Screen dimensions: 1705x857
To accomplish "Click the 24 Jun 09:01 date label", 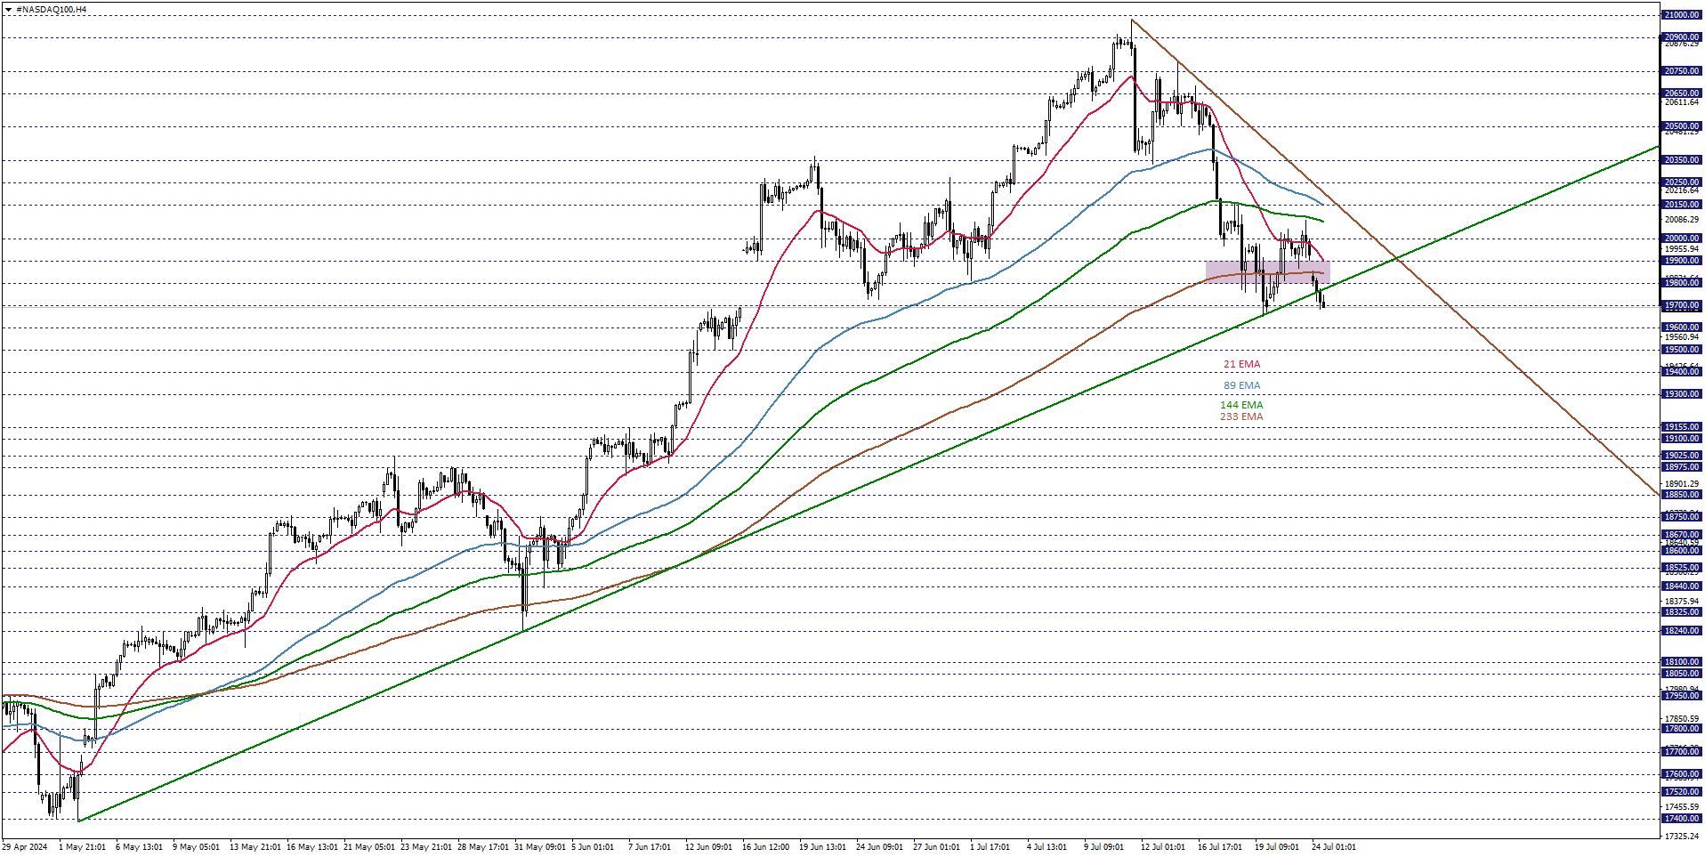I will coord(879,846).
